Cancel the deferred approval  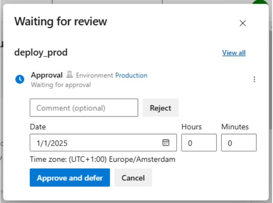[133, 178]
